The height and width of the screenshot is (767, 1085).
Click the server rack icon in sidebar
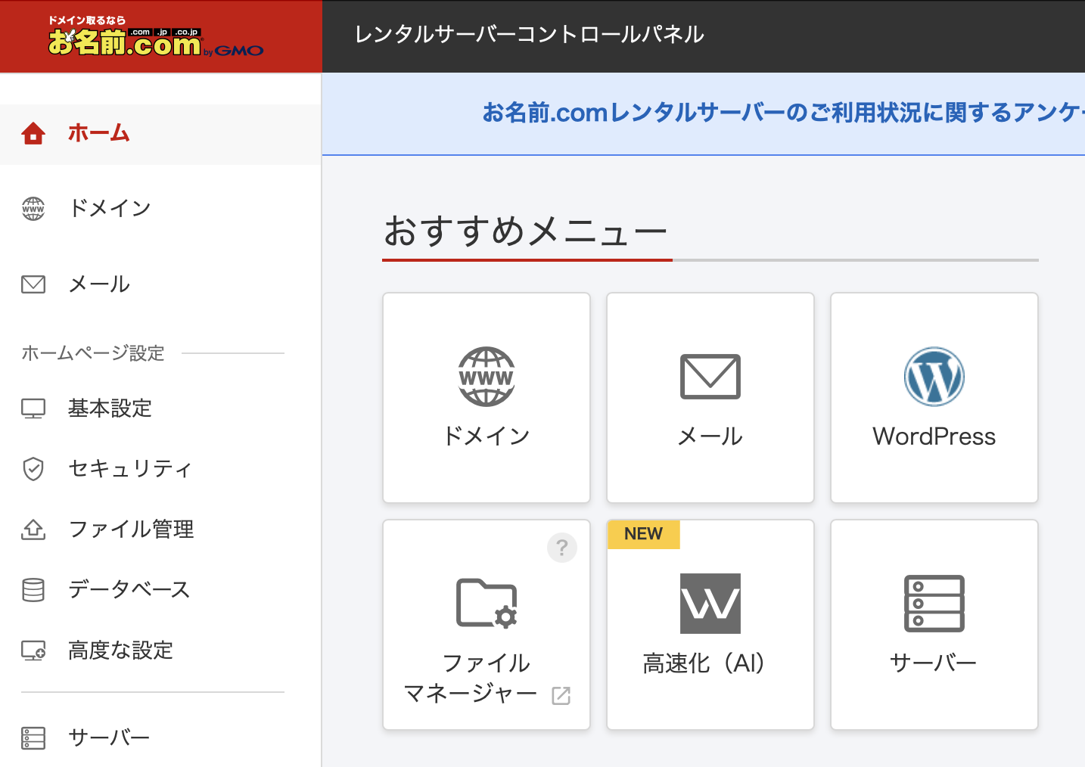(x=33, y=737)
